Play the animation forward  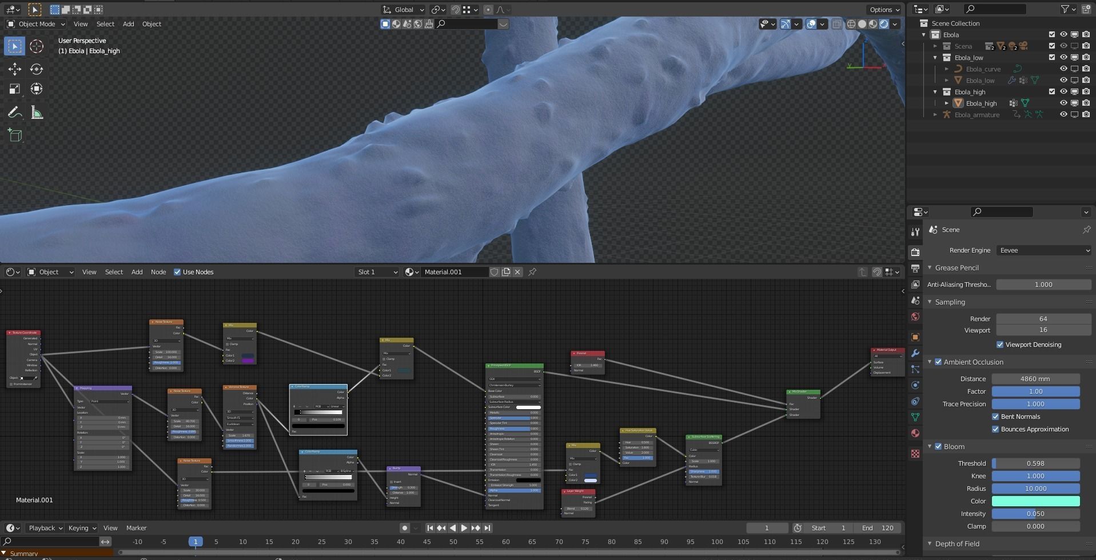click(464, 528)
